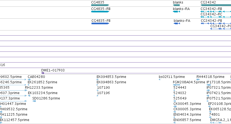The width and height of the screenshot is (231, 124).
Task: Select the SD01286.5prime EST glyph
Action: [x=34, y=101]
